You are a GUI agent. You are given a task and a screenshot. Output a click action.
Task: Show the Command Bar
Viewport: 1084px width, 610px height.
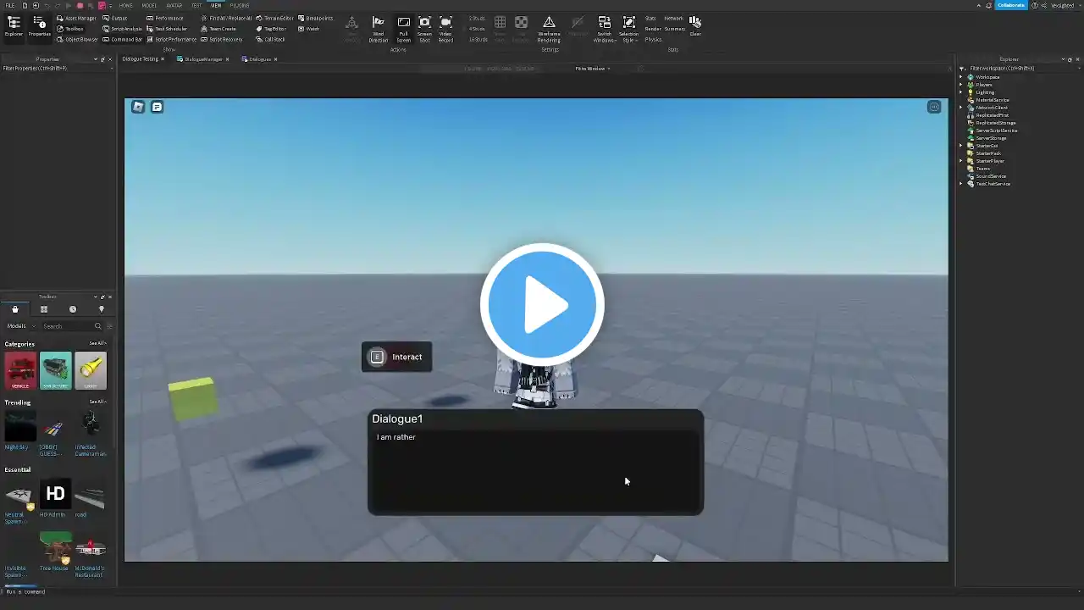click(122, 39)
